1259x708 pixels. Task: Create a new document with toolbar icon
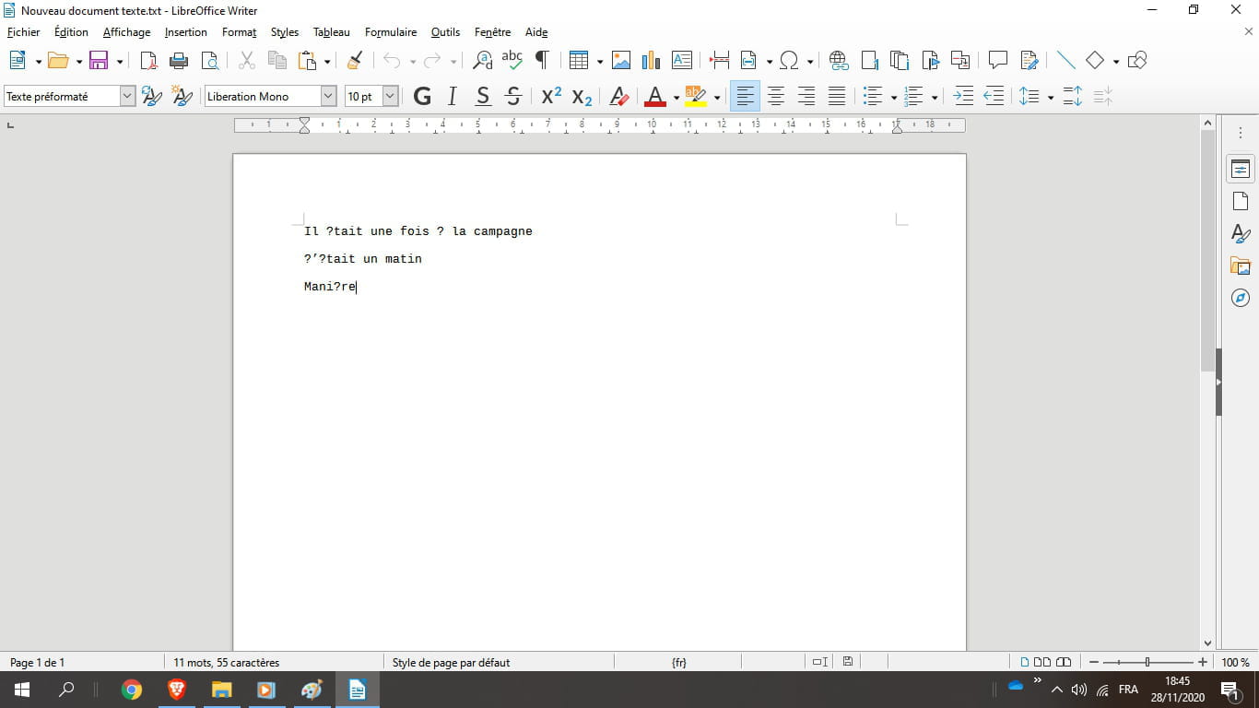(x=18, y=61)
